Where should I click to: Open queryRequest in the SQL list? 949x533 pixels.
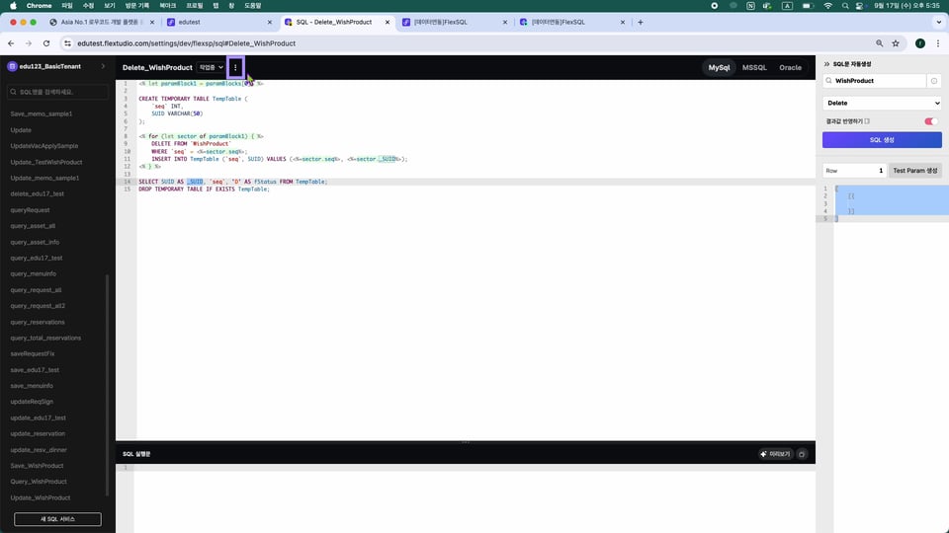pyautogui.click(x=30, y=209)
